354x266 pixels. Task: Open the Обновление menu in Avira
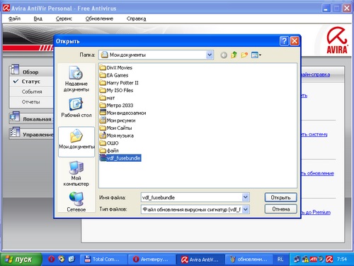coord(99,18)
